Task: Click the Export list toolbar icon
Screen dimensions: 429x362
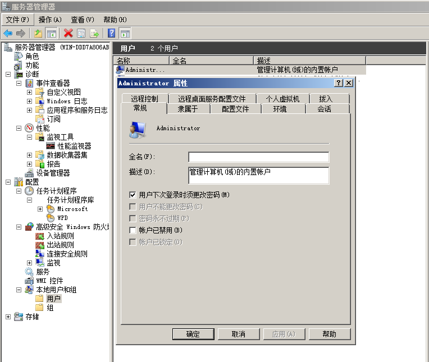Action: pos(94,33)
